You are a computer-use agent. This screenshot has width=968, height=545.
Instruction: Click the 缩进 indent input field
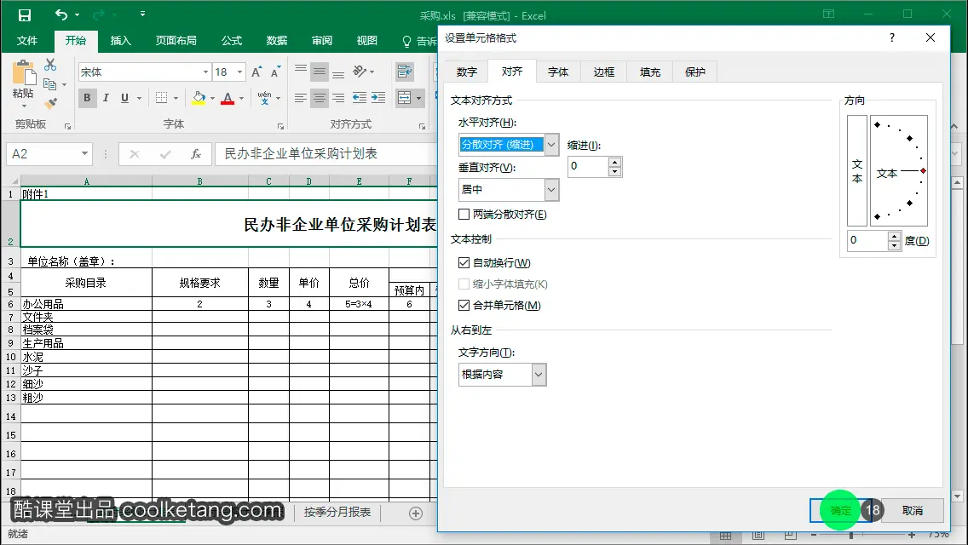[x=588, y=167]
